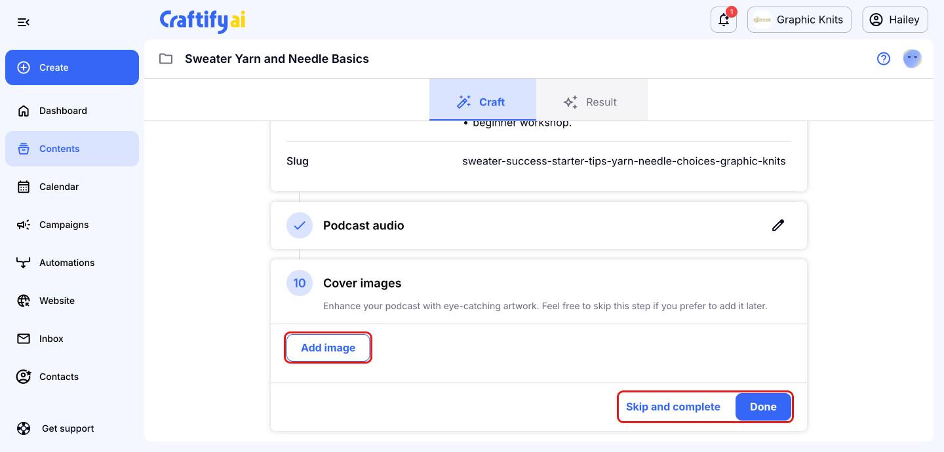The width and height of the screenshot is (944, 452).
Task: Click the Dashboard home icon
Action: (24, 111)
